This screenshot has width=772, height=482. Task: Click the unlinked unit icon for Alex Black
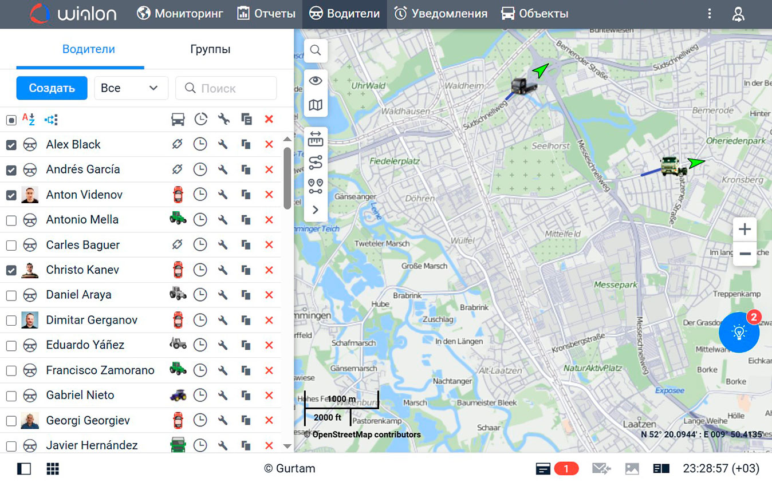pyautogui.click(x=178, y=144)
